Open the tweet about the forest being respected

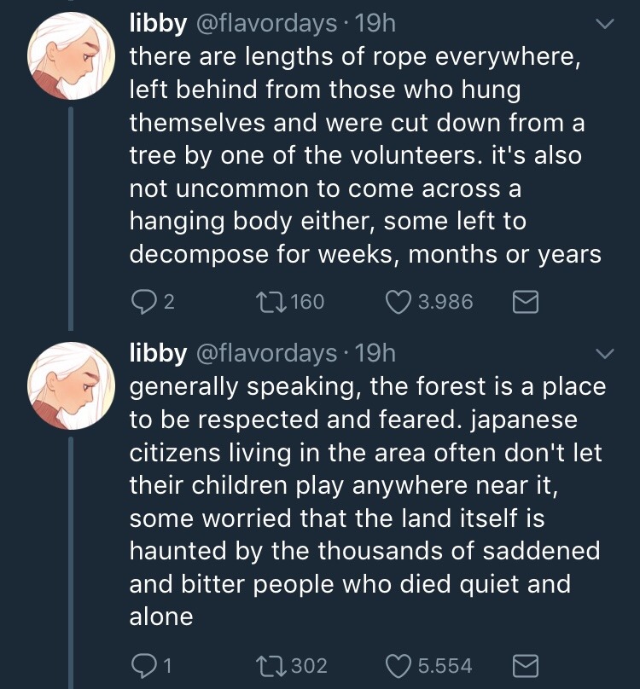tap(367, 501)
